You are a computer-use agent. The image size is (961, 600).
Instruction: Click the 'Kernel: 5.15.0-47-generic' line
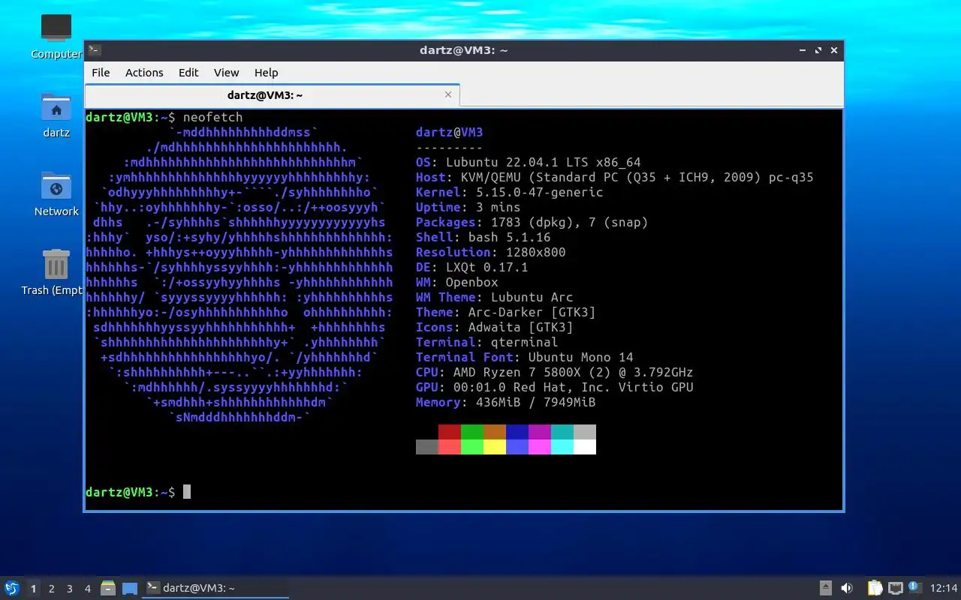(510, 192)
